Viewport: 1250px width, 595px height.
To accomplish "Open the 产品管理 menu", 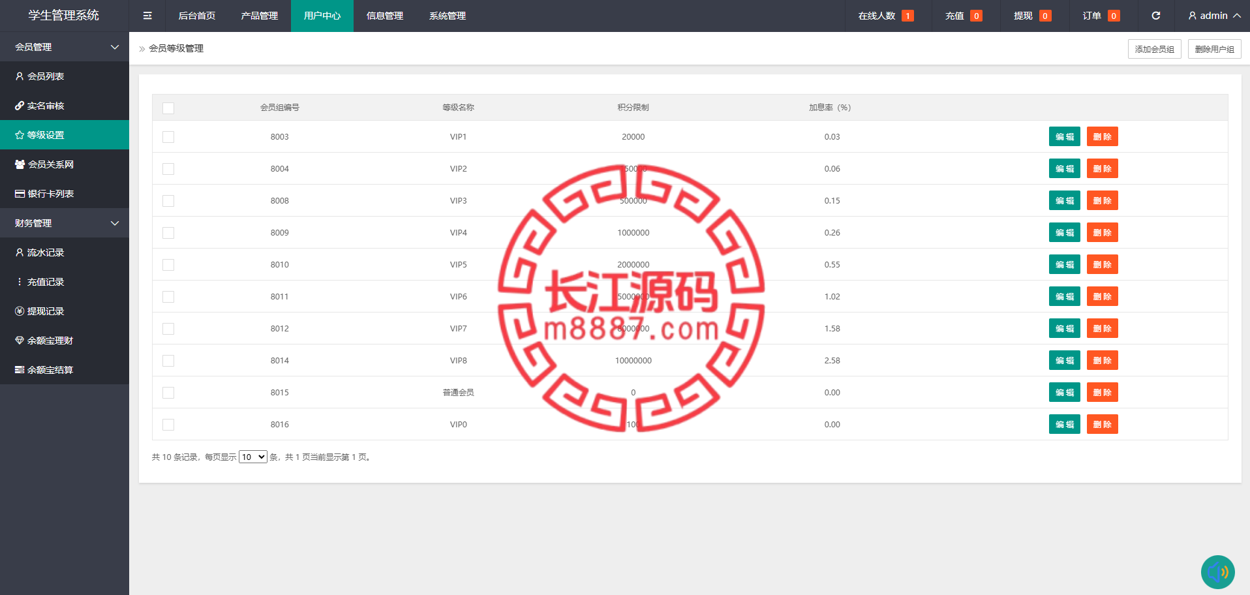I will point(260,16).
